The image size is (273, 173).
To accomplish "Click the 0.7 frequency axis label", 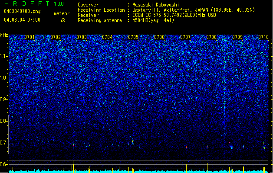I will click(x=4, y=143).
